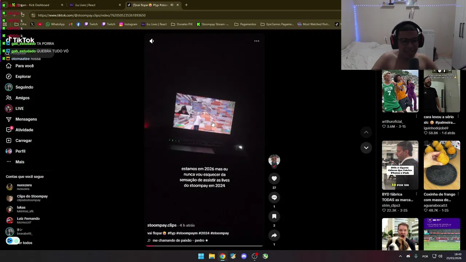Image resolution: width=466 pixels, height=262 pixels.
Task: Open Mensagens in the sidebar
Action: [x=26, y=119]
